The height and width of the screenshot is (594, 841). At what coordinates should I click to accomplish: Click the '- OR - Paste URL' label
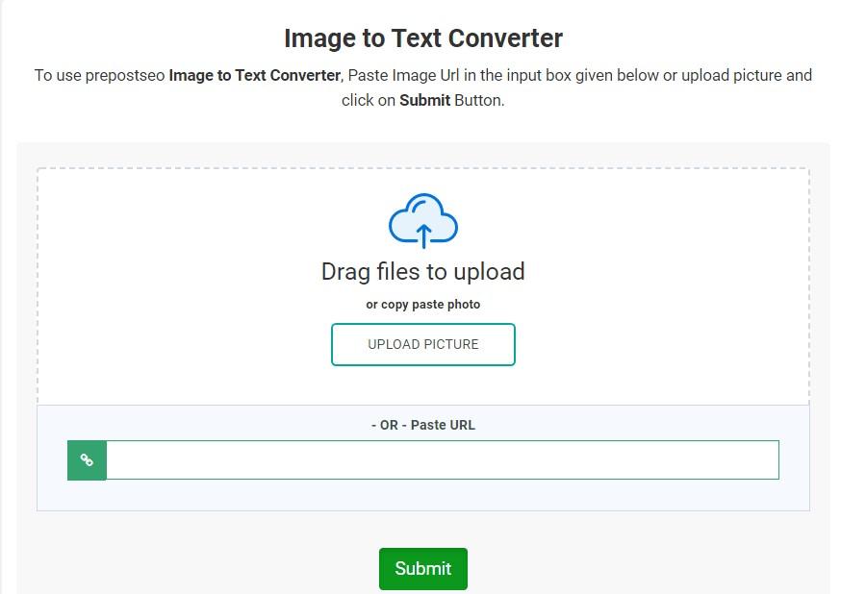pyautogui.click(x=423, y=425)
